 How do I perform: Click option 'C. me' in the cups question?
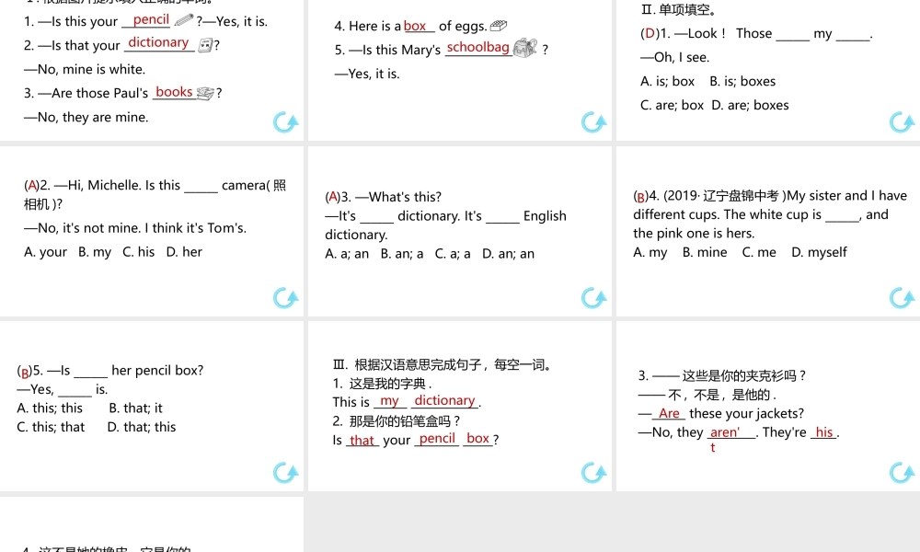[x=759, y=252]
